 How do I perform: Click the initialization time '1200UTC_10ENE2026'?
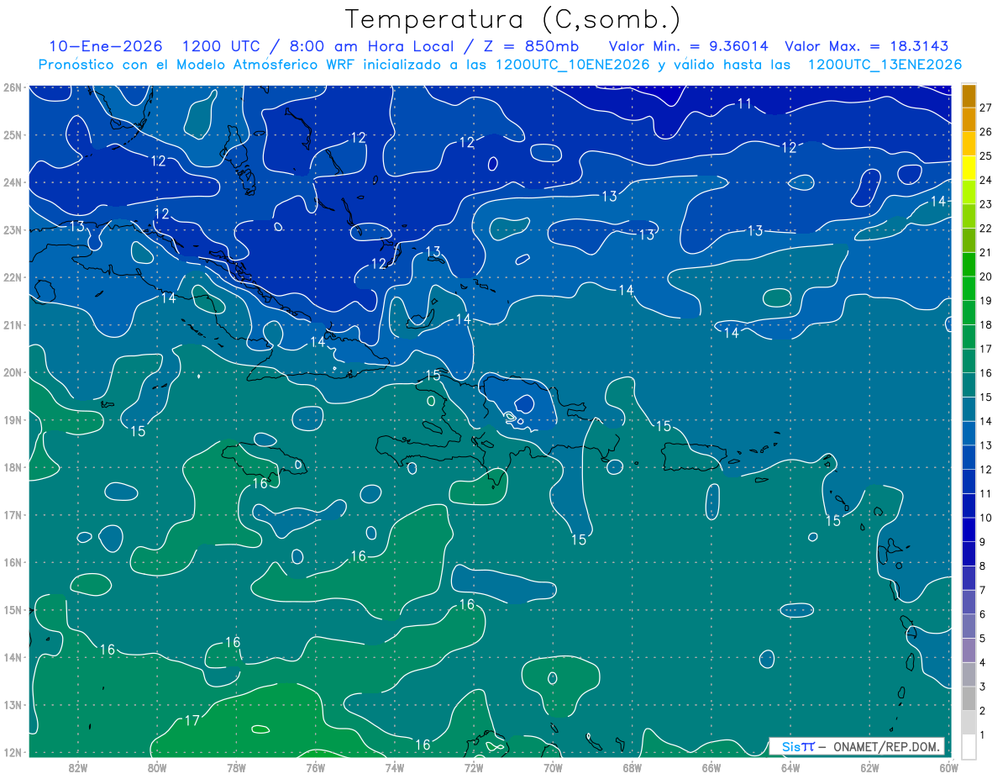coord(572,65)
